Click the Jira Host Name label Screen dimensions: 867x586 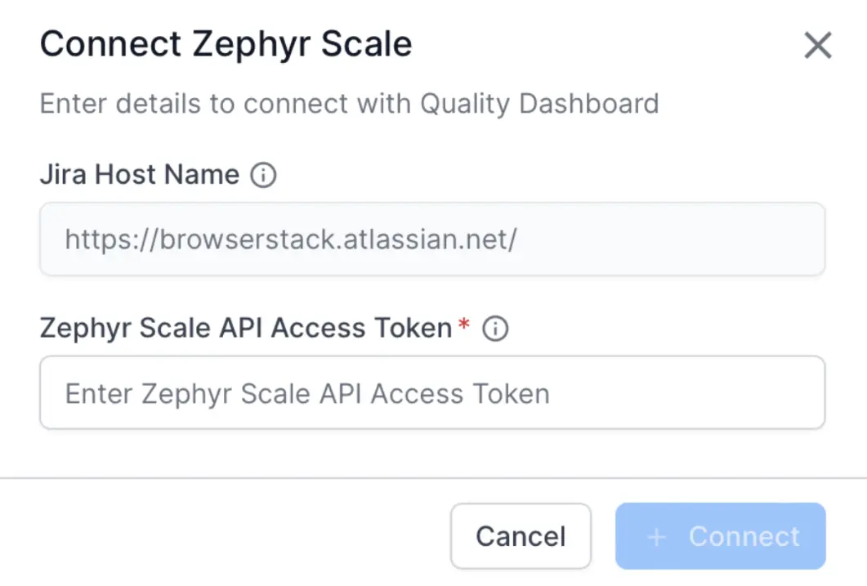click(140, 175)
